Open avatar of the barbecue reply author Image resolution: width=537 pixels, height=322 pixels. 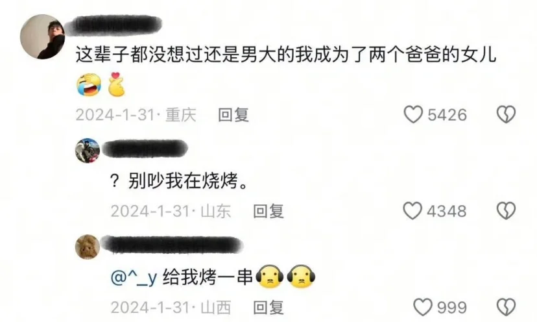tap(88, 151)
